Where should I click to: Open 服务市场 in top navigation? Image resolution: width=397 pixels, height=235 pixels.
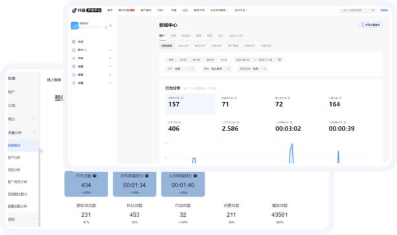[x=199, y=10]
